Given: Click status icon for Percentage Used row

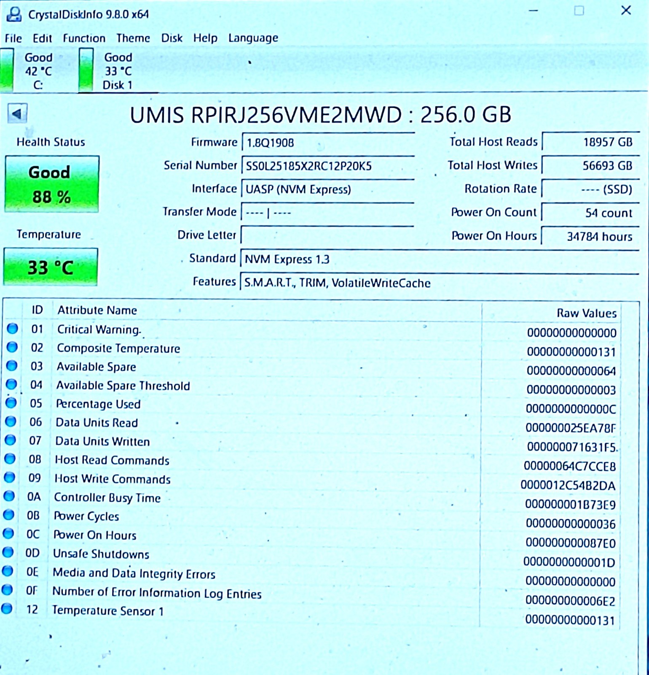Looking at the screenshot, I should coord(11,402).
